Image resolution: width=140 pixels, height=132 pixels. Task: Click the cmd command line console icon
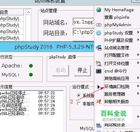[99, 71]
